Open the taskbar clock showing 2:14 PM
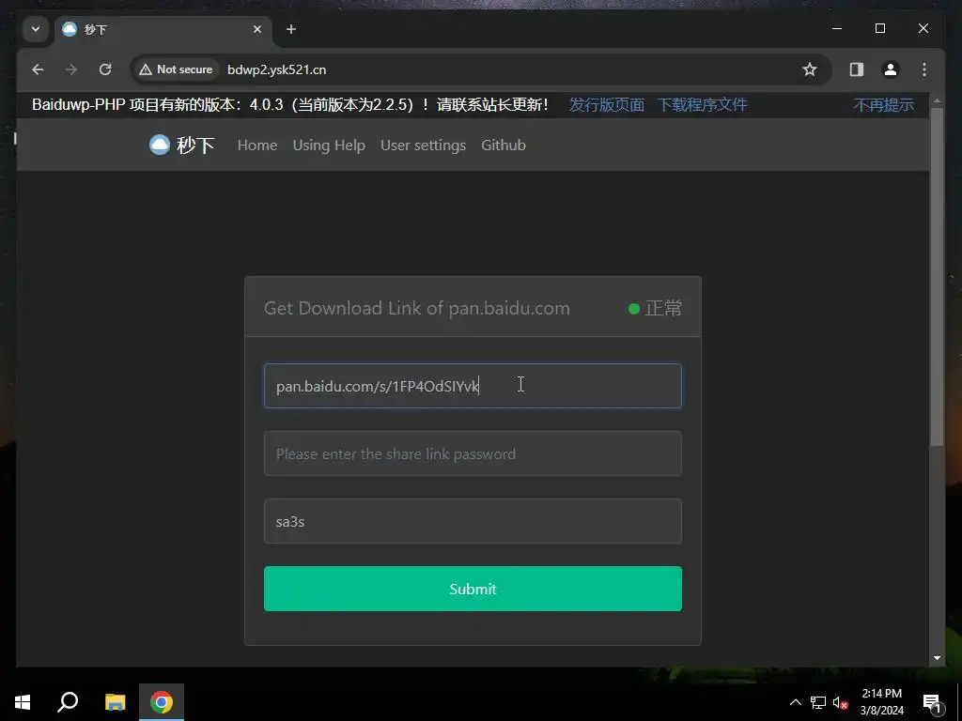Viewport: 962px width, 721px height. click(881, 702)
